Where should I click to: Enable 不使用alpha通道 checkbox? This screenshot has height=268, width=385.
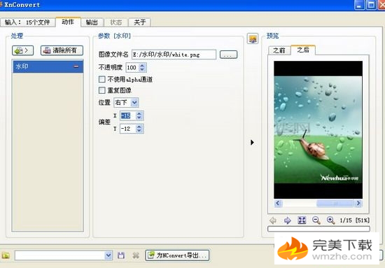102,79
